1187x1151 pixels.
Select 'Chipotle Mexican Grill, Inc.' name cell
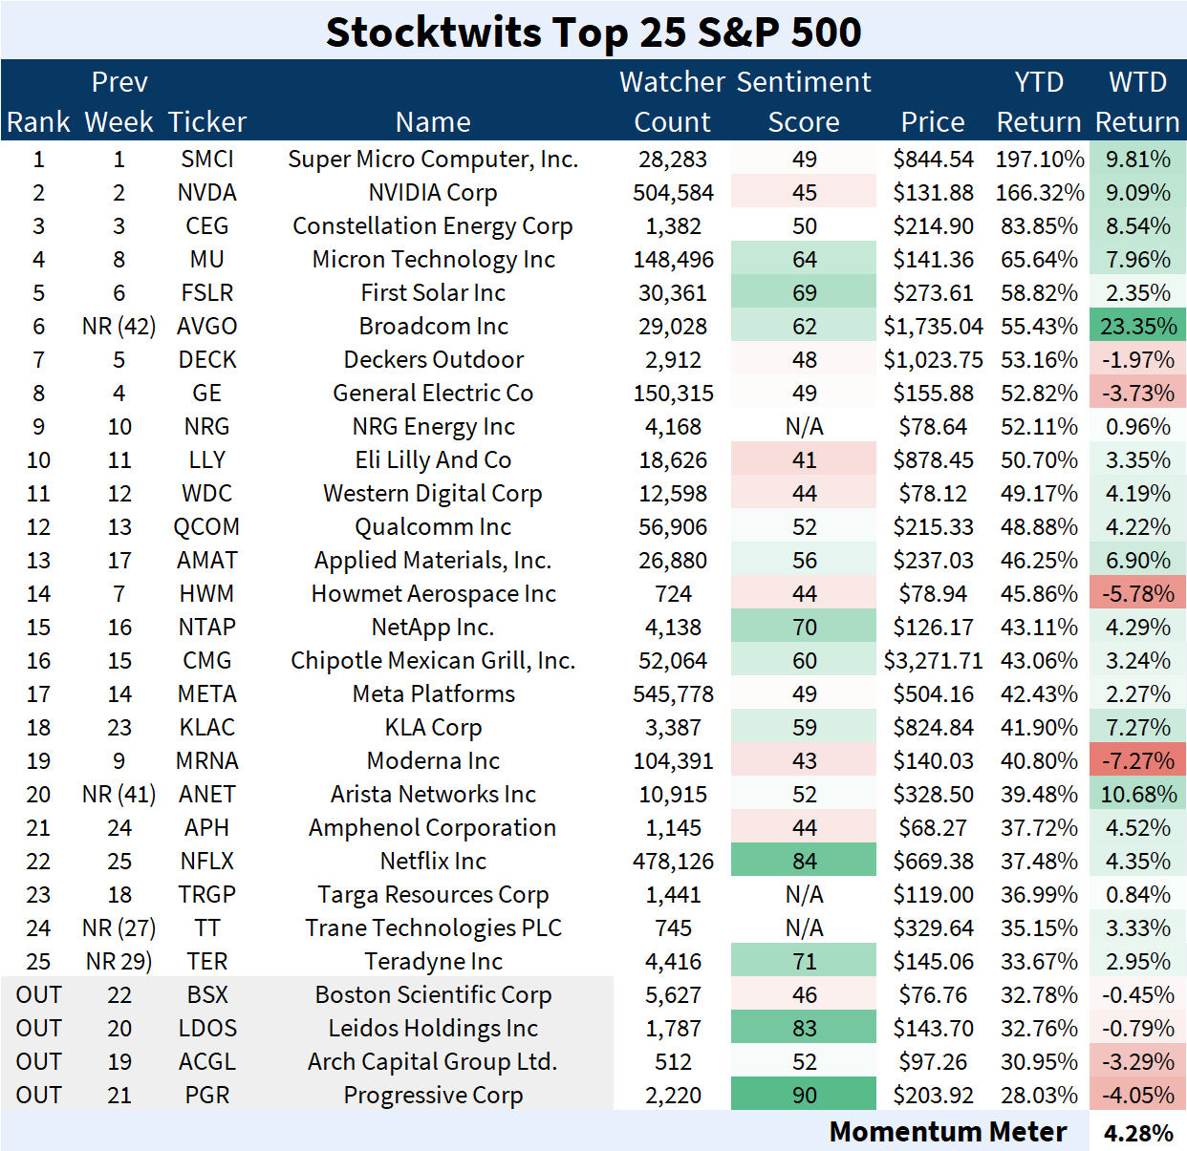(x=433, y=660)
